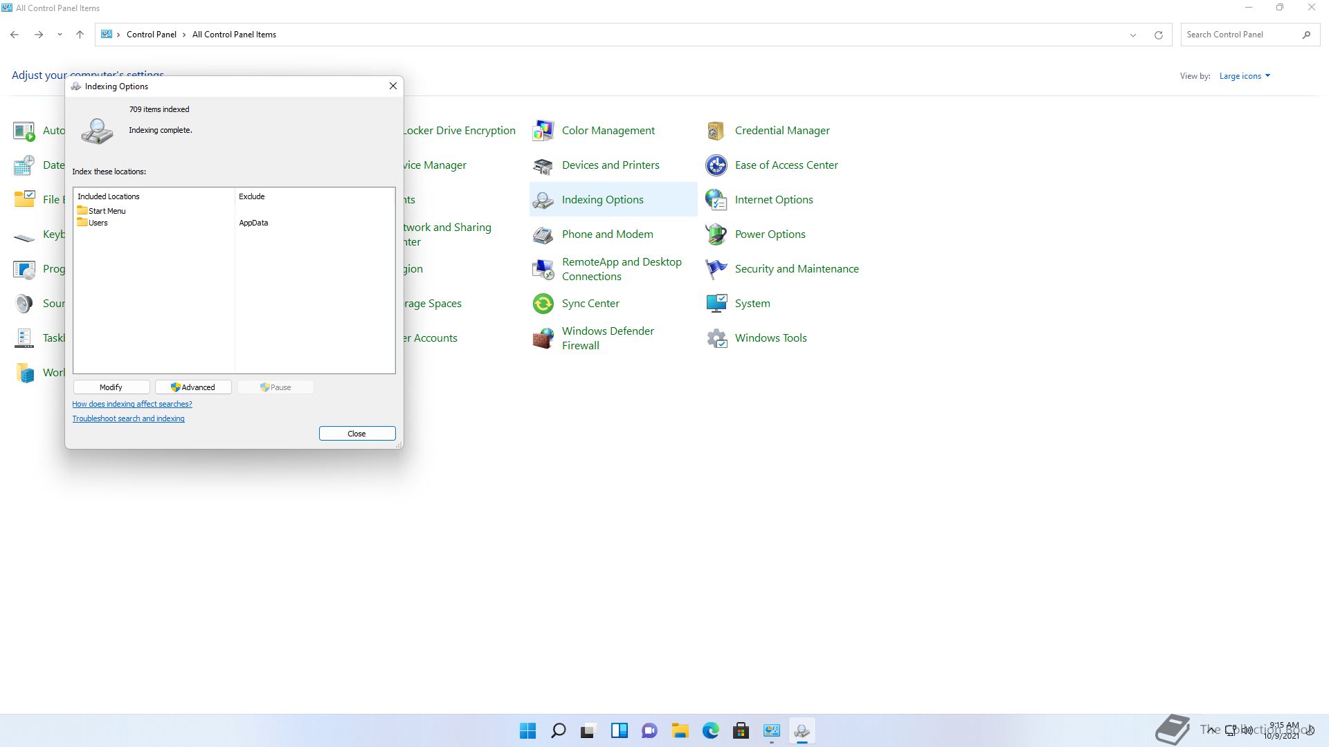1329x747 pixels.
Task: Open RemoteApp and Desktop Connections icon
Action: click(543, 269)
